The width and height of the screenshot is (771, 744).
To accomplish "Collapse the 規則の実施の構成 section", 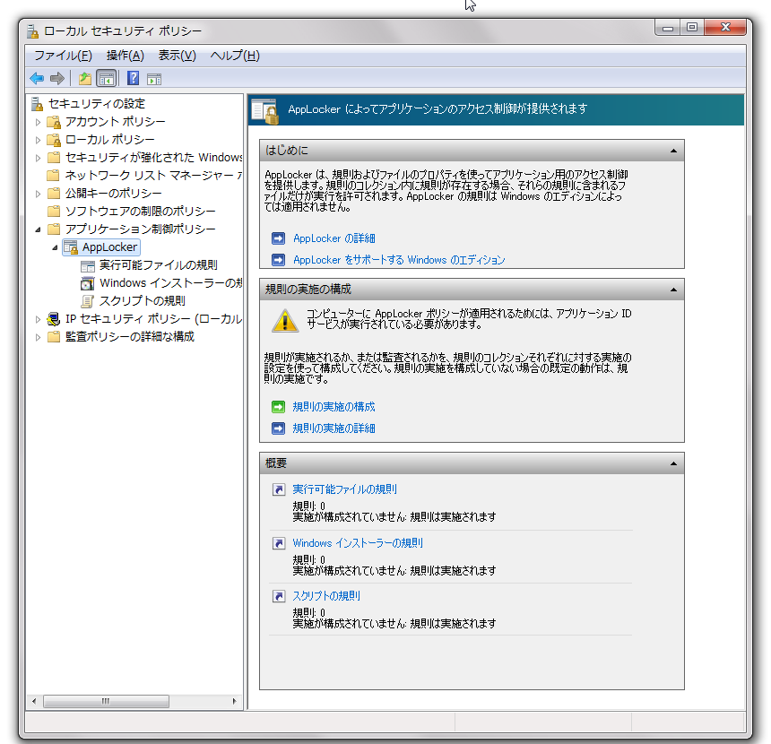I will pos(673,290).
